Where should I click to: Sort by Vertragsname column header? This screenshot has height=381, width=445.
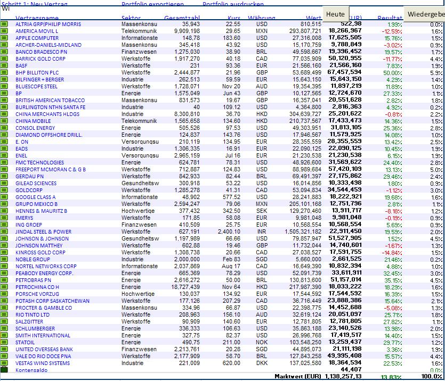[x=37, y=18]
